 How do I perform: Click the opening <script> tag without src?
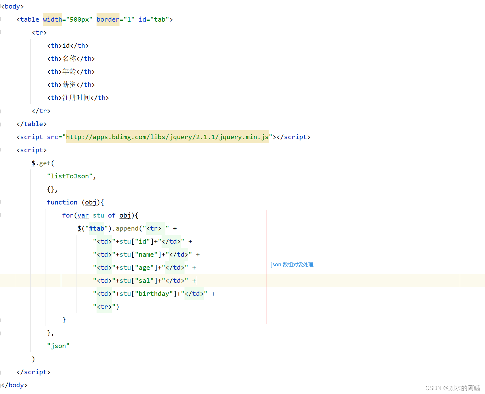(32, 150)
